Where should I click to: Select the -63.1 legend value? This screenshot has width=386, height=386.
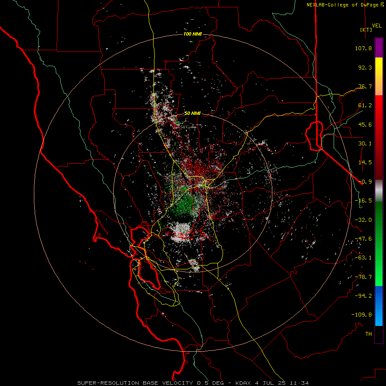tap(363, 258)
